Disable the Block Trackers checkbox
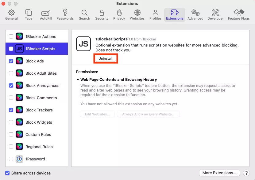Image resolution: width=255 pixels, height=180 pixels. pos(11,110)
